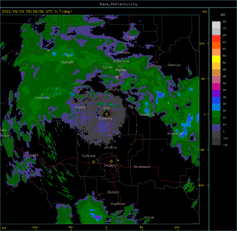
Task: Select the Sundre city label
Action: coord(80,107)
